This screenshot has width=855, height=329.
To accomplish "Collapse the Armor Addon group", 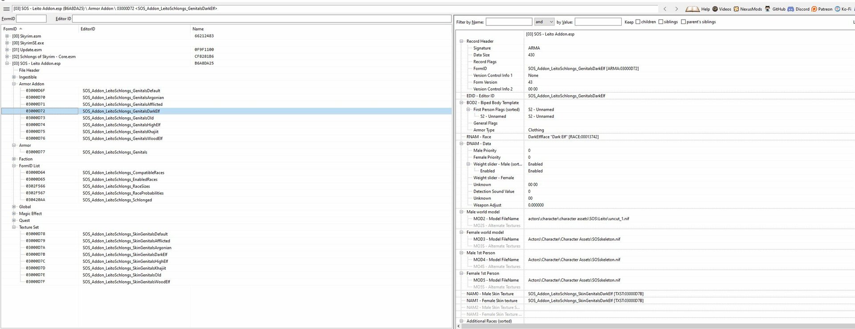I will tap(14, 84).
